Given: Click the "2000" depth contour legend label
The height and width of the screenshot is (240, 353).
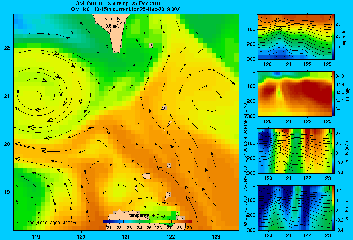Looking at the screenshot, I should coord(55,223).
